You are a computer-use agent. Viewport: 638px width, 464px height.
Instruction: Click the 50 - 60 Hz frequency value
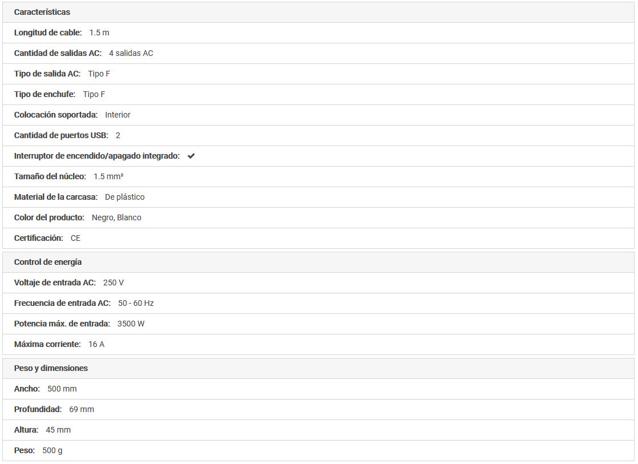[x=136, y=303]
